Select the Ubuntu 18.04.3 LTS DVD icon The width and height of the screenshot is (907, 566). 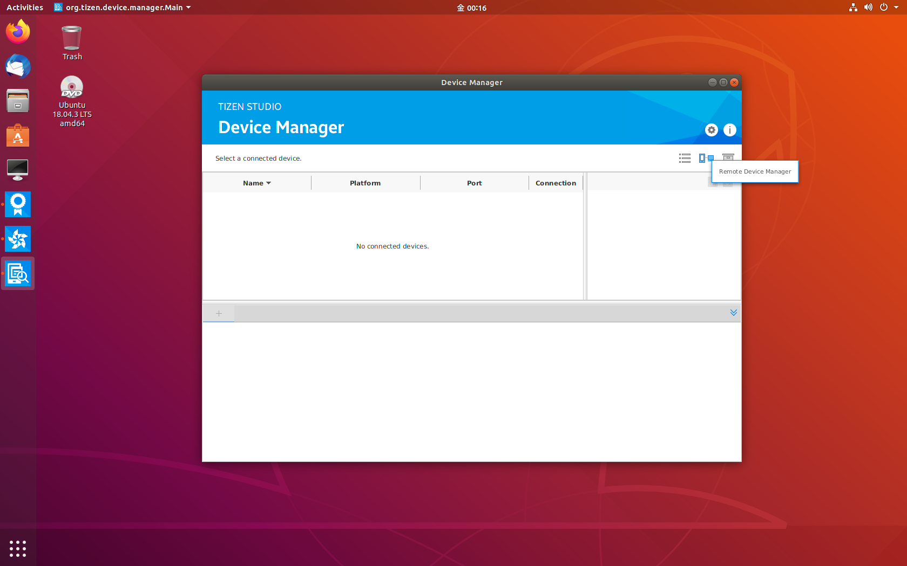[x=72, y=101]
